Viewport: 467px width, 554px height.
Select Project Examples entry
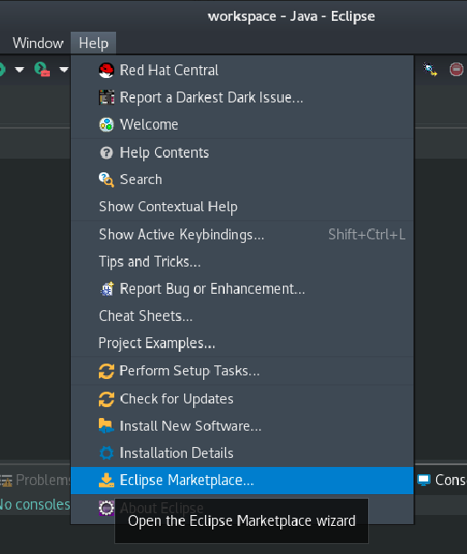pos(242,343)
